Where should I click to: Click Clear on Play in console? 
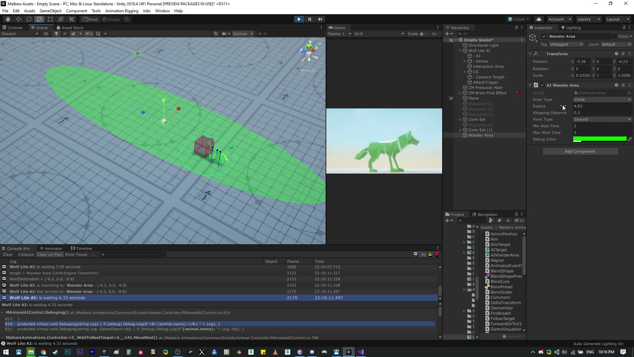click(x=50, y=255)
